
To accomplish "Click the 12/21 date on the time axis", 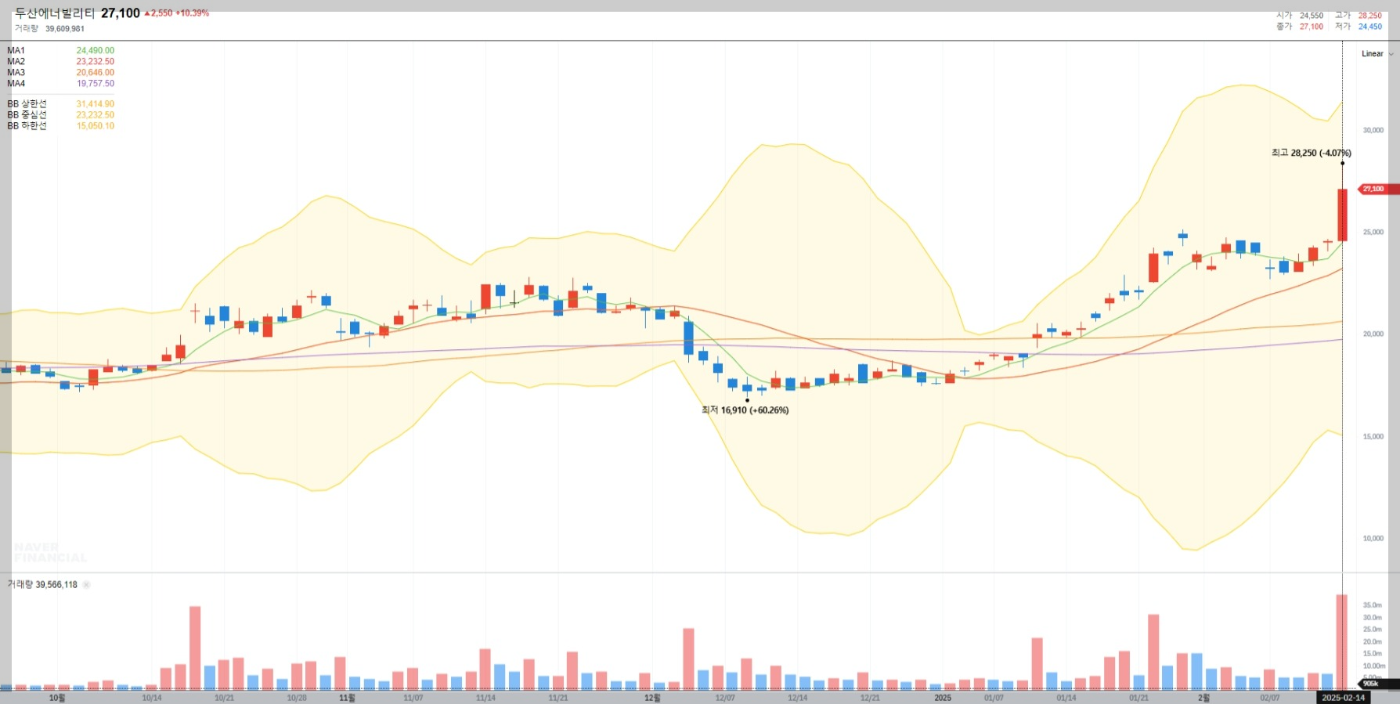I will click(870, 698).
